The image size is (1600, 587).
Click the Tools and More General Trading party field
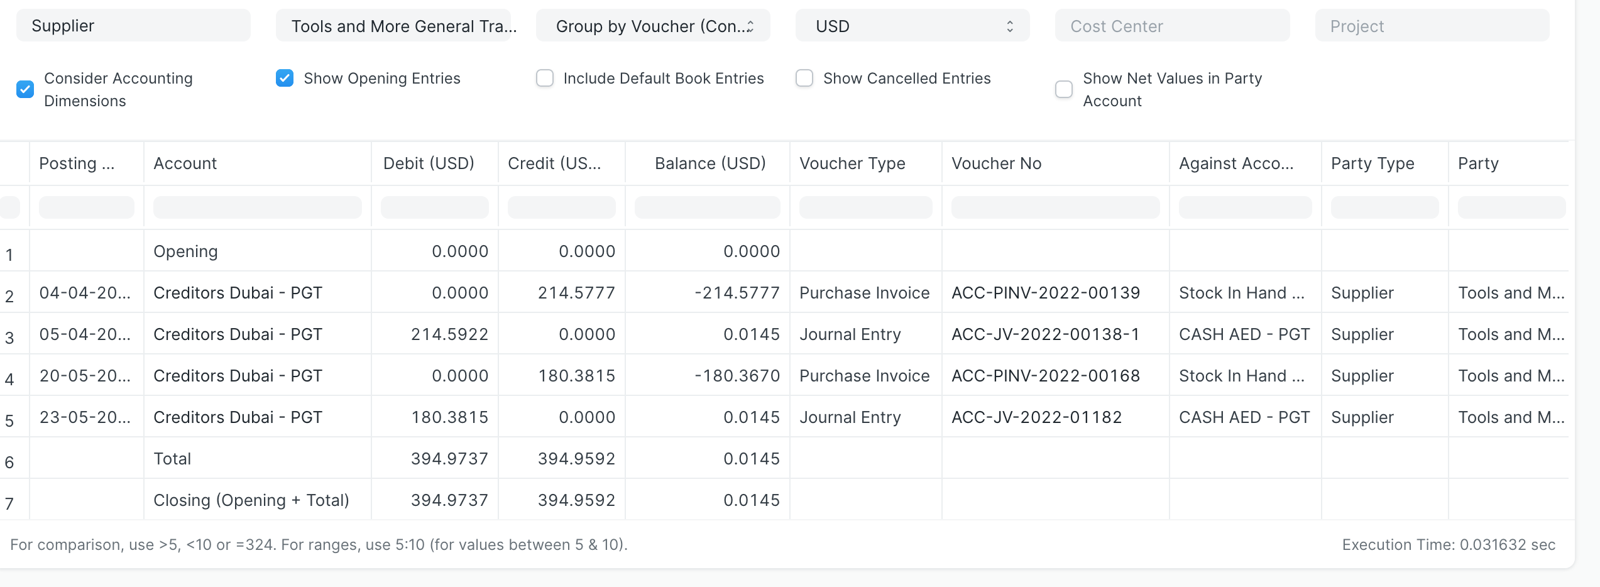pos(393,26)
